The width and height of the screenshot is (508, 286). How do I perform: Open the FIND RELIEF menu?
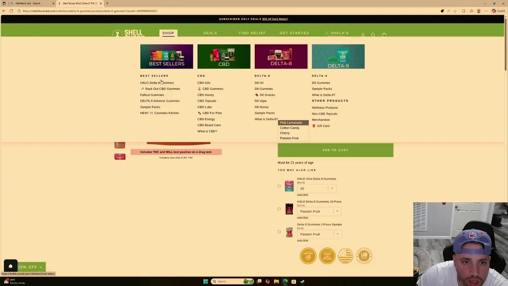252,33
